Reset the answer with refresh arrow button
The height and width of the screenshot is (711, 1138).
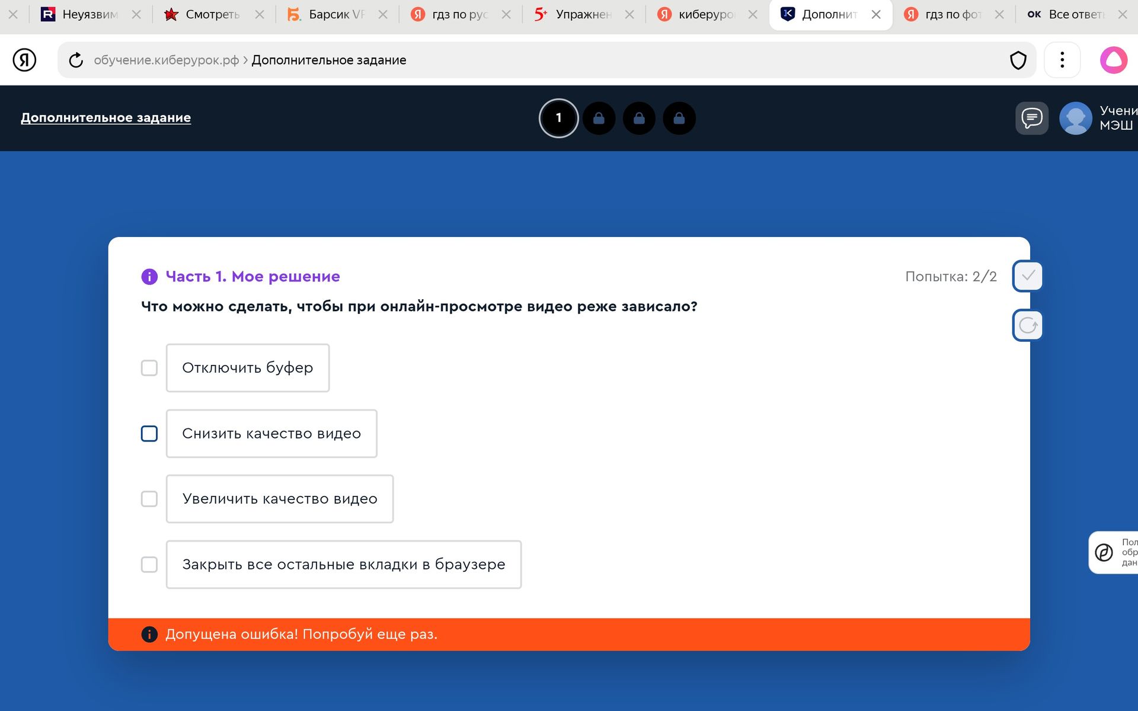[x=1028, y=325]
